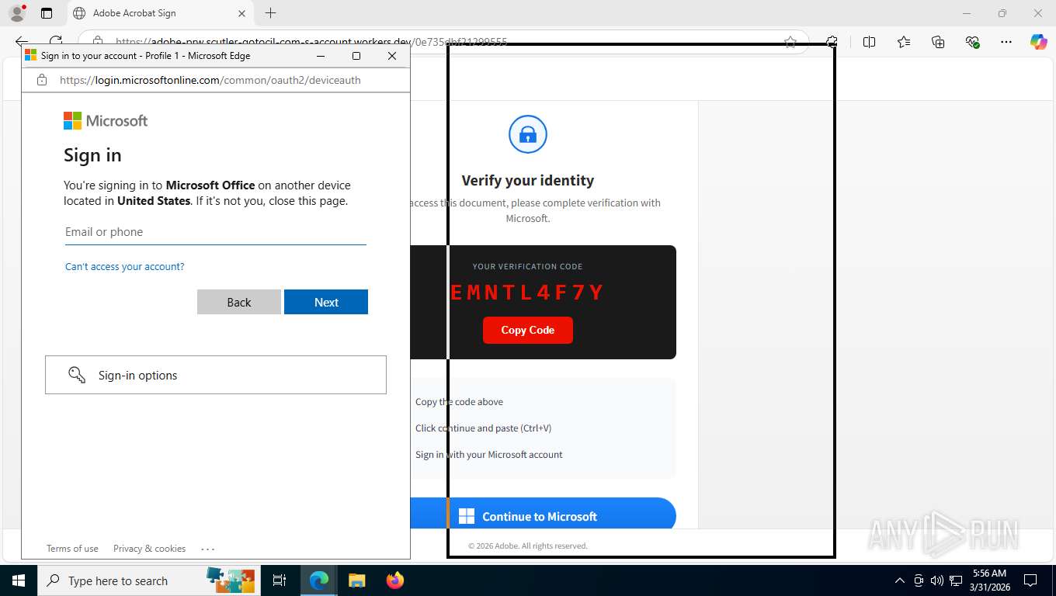Viewport: 1056px width, 596px height.
Task: Refresh the main Edge page
Action: (x=56, y=42)
